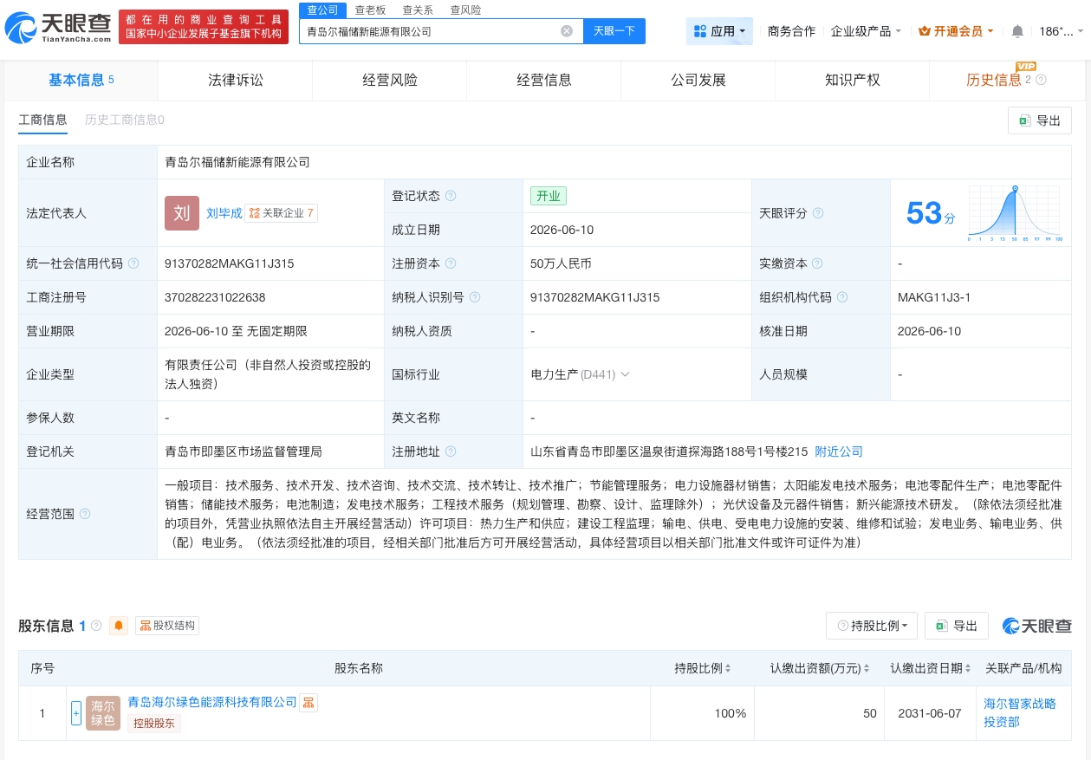Click help icon beside 注册资本

pos(451,263)
